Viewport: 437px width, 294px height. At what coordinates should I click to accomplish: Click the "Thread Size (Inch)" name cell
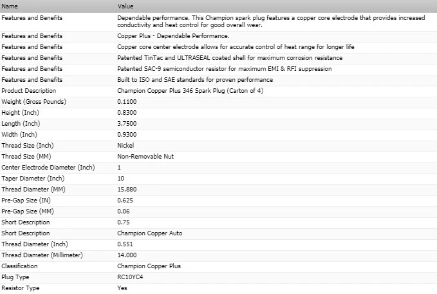(27, 146)
